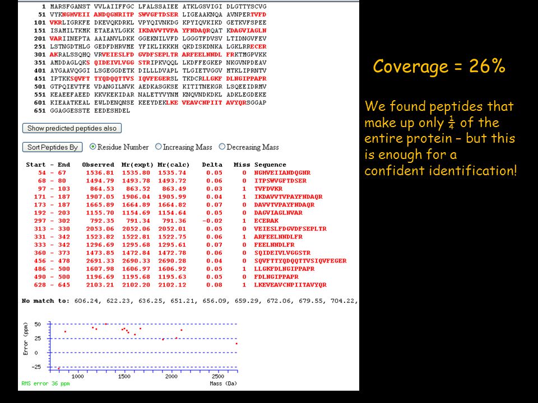This screenshot has width=538, height=403.
Task: Click the Coverage = 26% heading
Action: [x=439, y=66]
